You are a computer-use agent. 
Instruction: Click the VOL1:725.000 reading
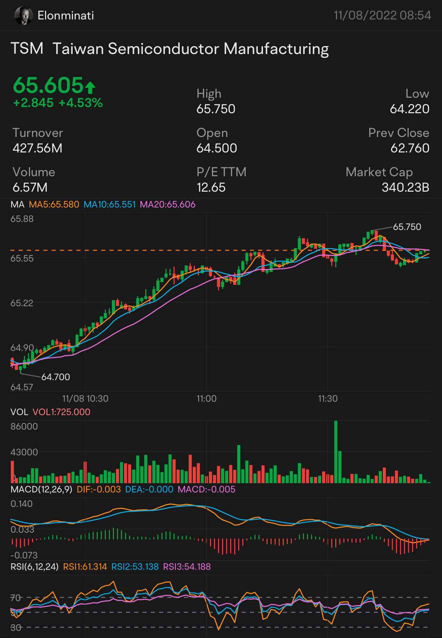pyautogui.click(x=61, y=412)
